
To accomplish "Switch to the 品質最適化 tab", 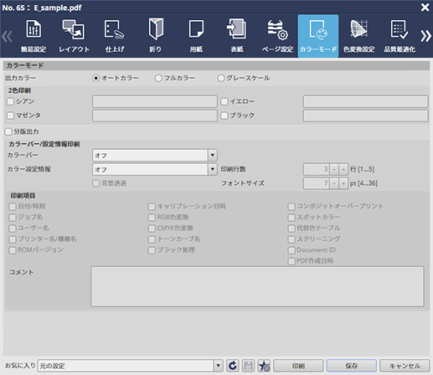I will [x=399, y=36].
